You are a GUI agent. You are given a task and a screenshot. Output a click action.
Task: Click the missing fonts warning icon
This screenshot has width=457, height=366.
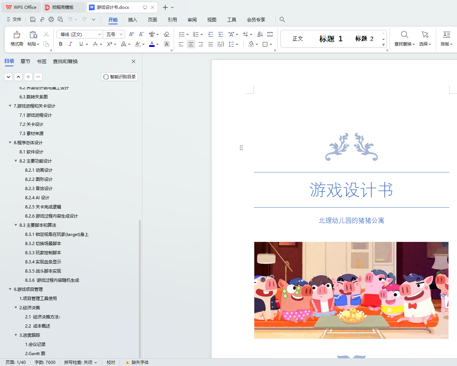(x=127, y=362)
